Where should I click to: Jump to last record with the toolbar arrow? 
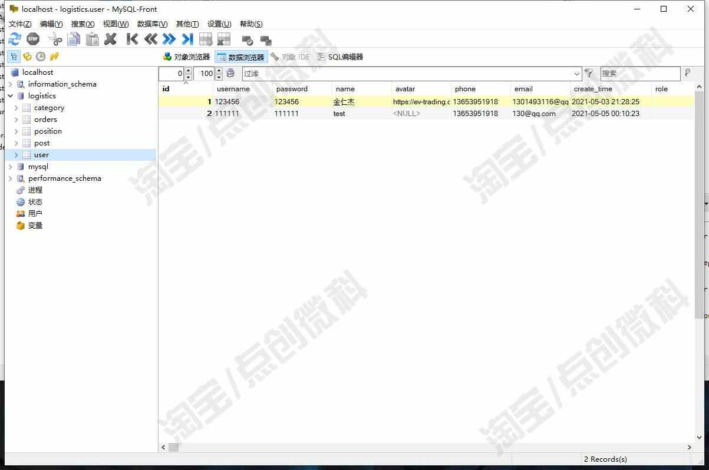[x=187, y=39]
